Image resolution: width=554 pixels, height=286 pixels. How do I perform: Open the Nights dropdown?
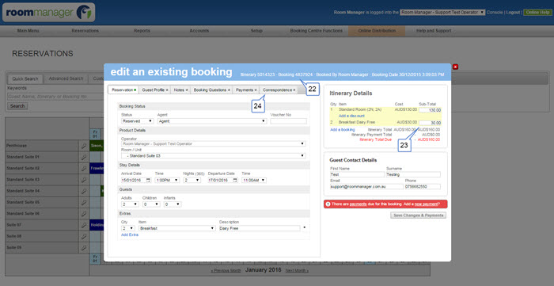pos(192,181)
